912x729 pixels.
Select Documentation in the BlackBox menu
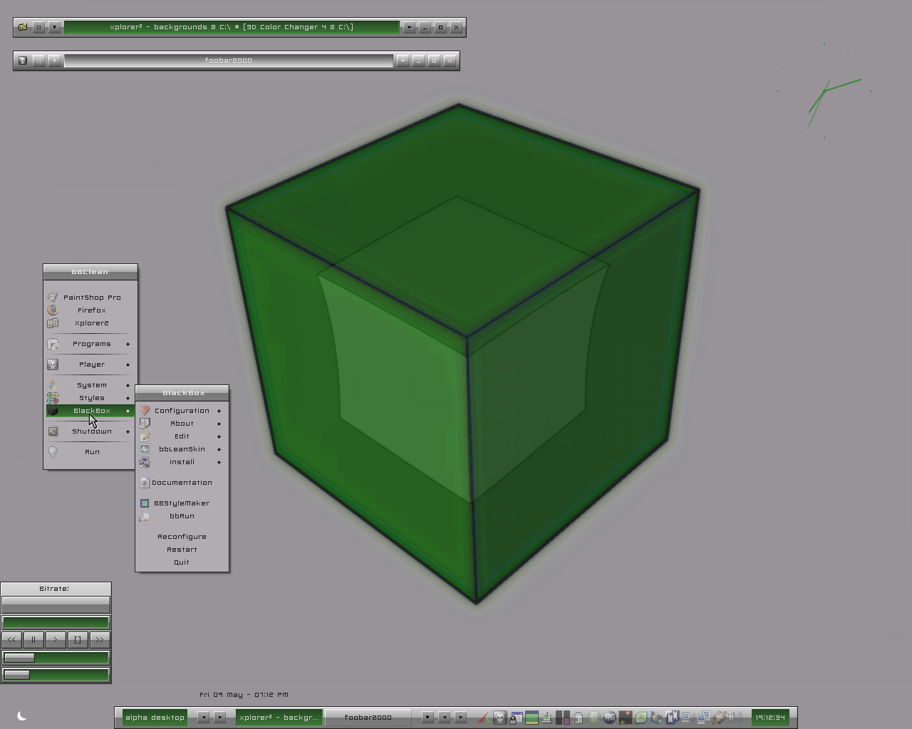click(181, 482)
